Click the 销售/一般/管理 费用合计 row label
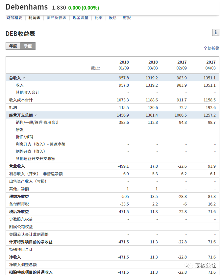 coord(37,123)
